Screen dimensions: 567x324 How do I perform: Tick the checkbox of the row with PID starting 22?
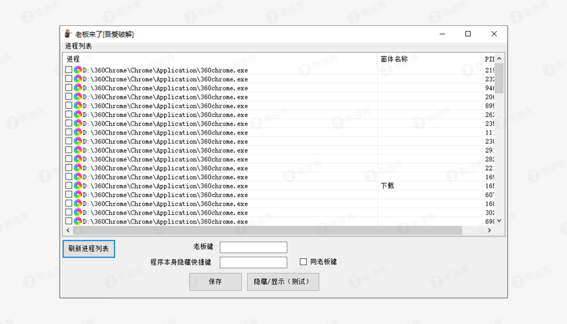tap(69, 168)
